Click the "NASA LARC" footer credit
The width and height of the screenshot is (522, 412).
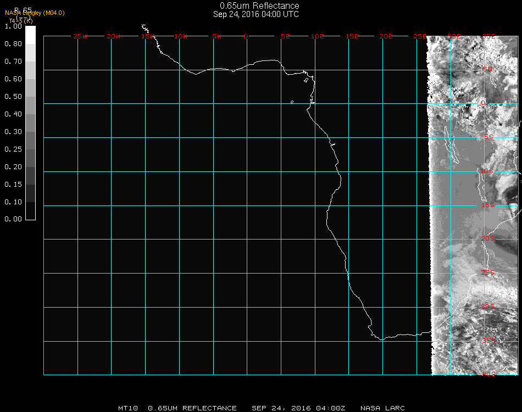tap(382, 408)
